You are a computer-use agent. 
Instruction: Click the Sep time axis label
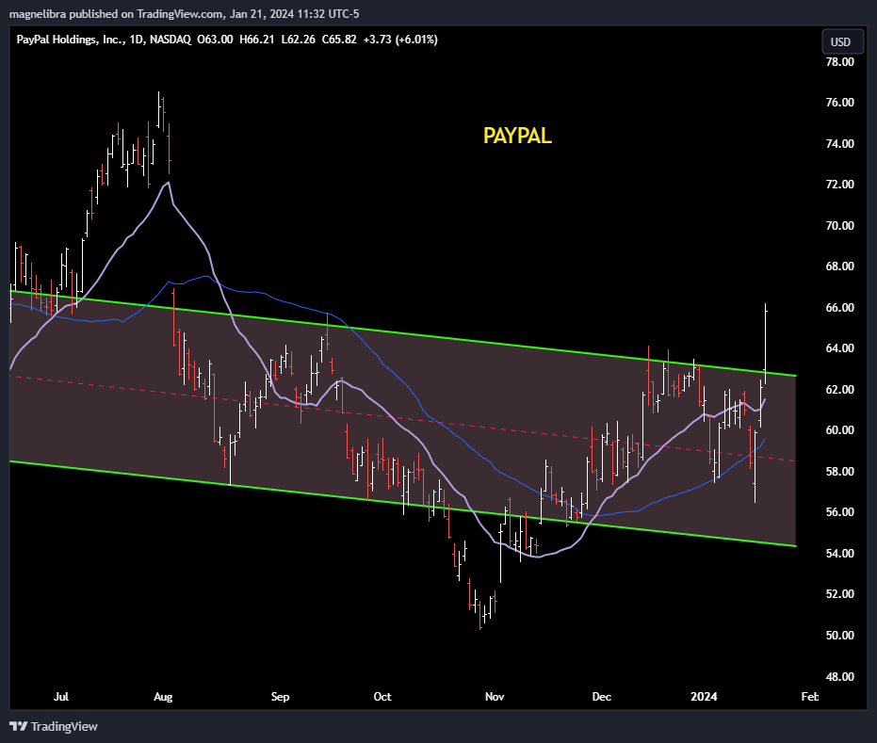pos(280,697)
